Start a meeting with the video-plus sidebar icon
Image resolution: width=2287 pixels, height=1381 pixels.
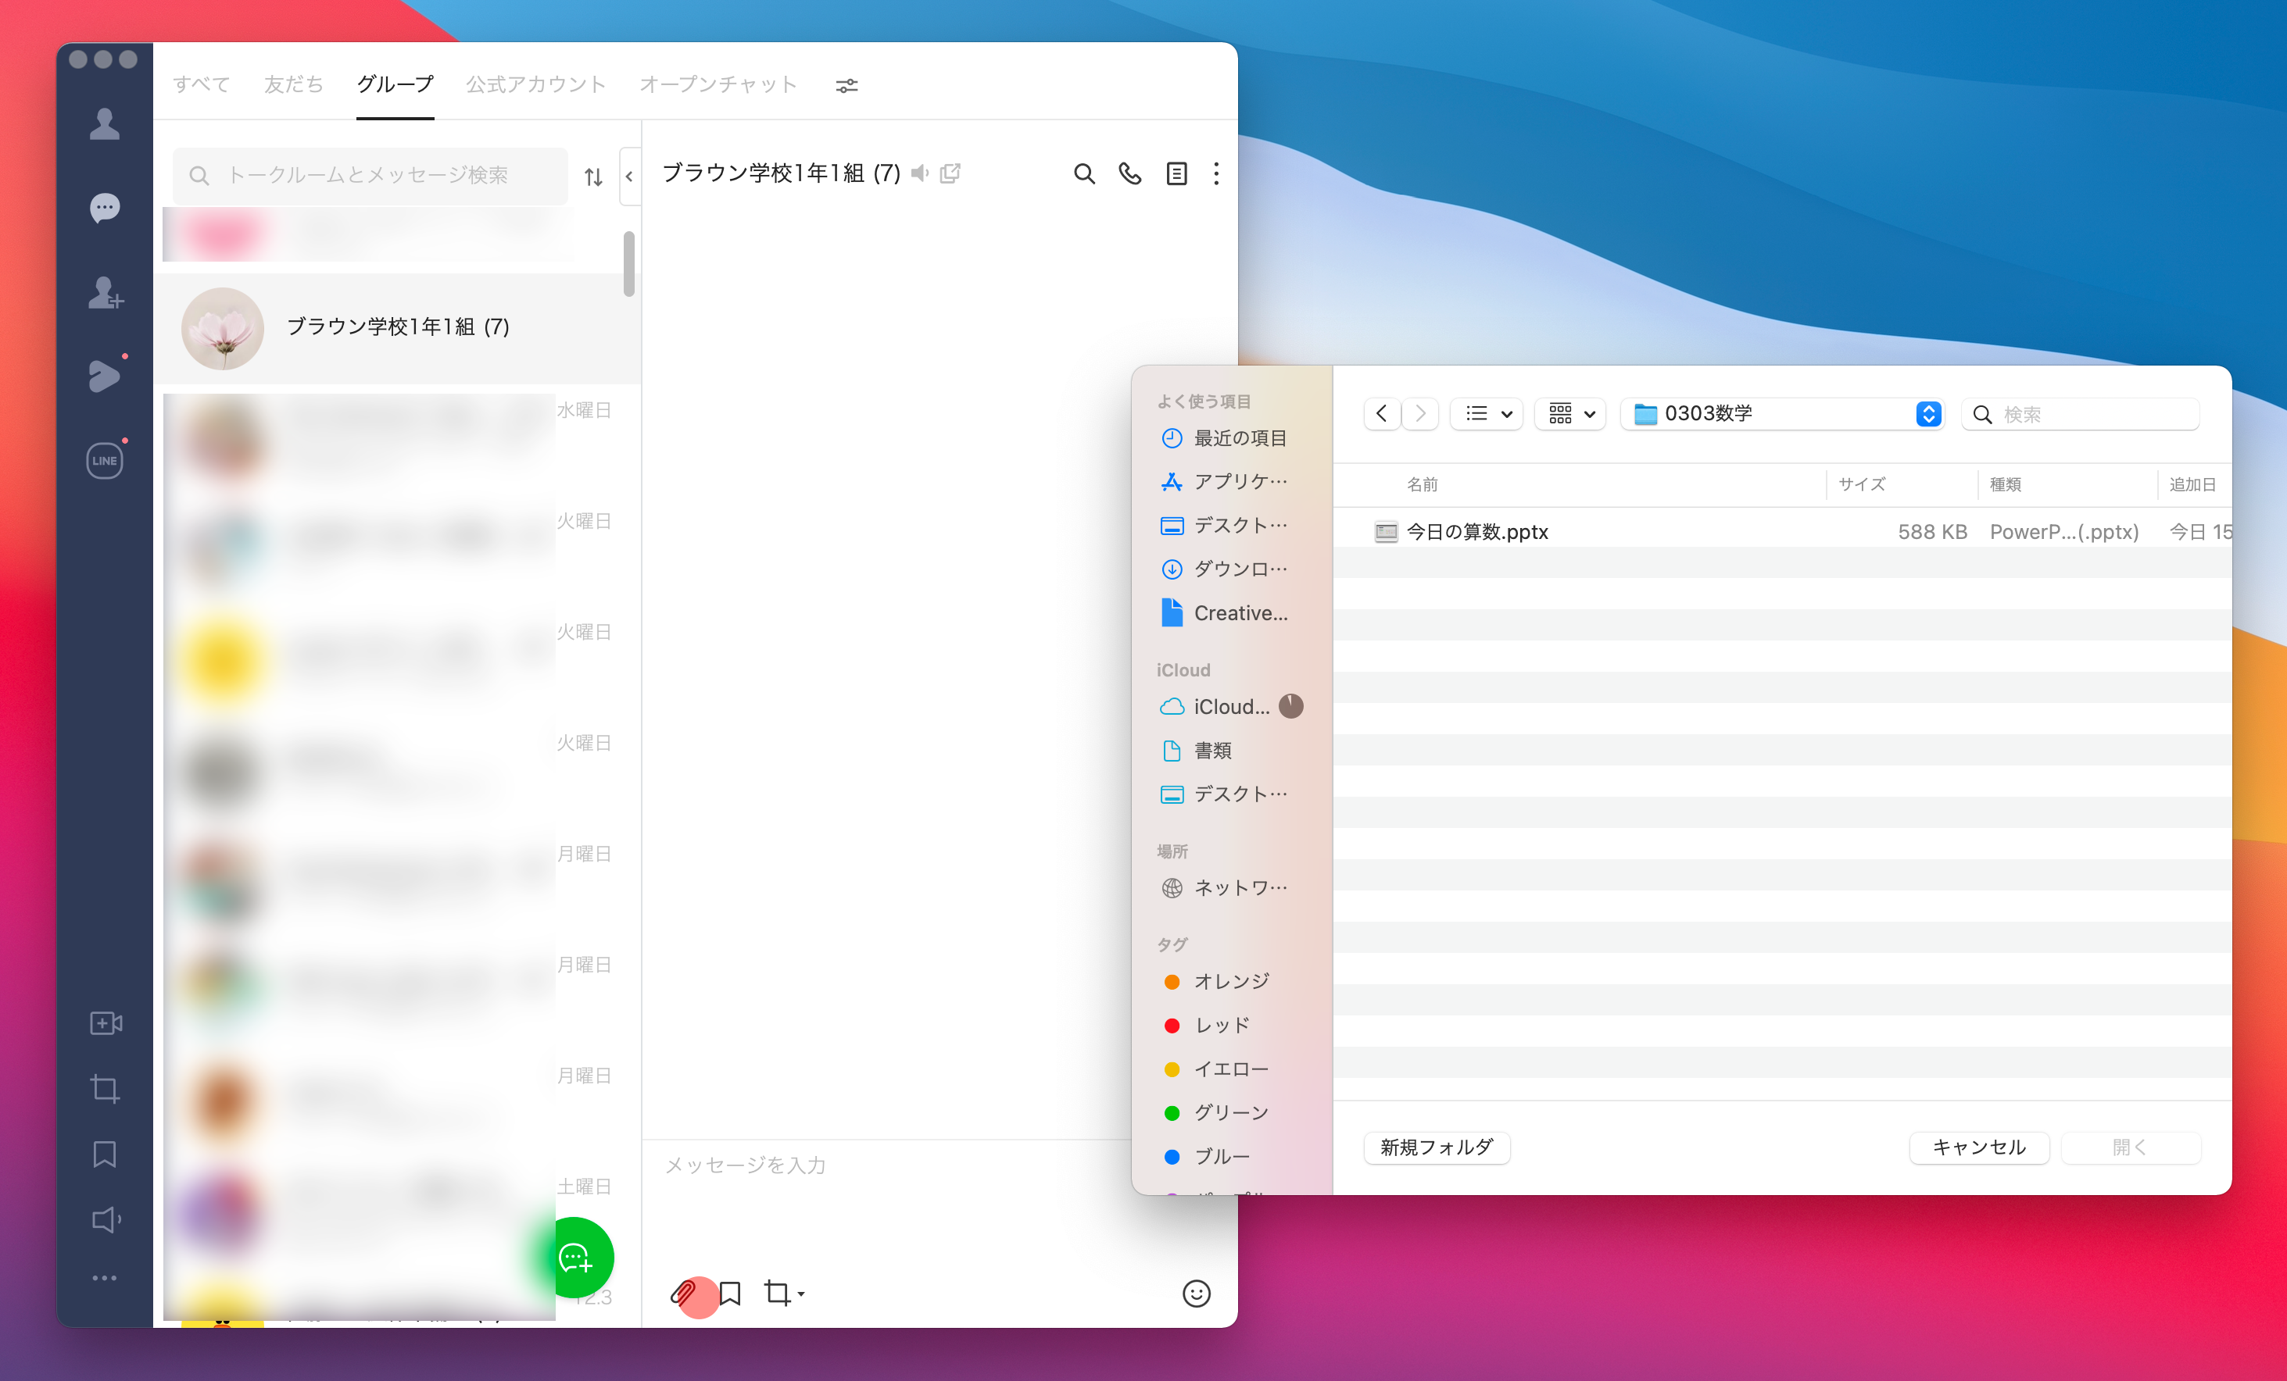(105, 1023)
